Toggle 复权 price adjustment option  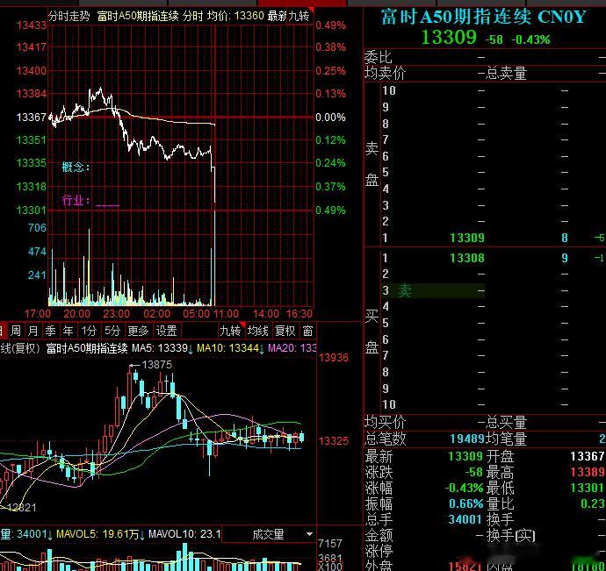click(x=285, y=331)
